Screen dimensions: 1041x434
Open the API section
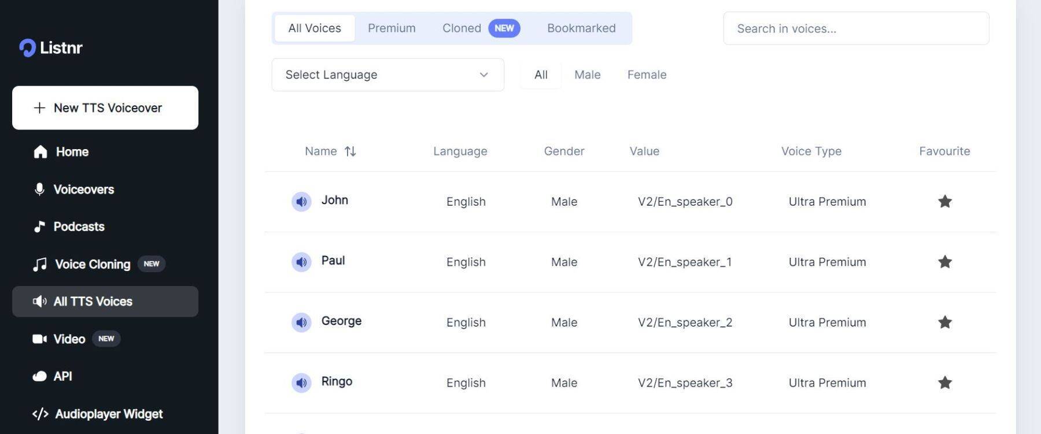(x=62, y=376)
